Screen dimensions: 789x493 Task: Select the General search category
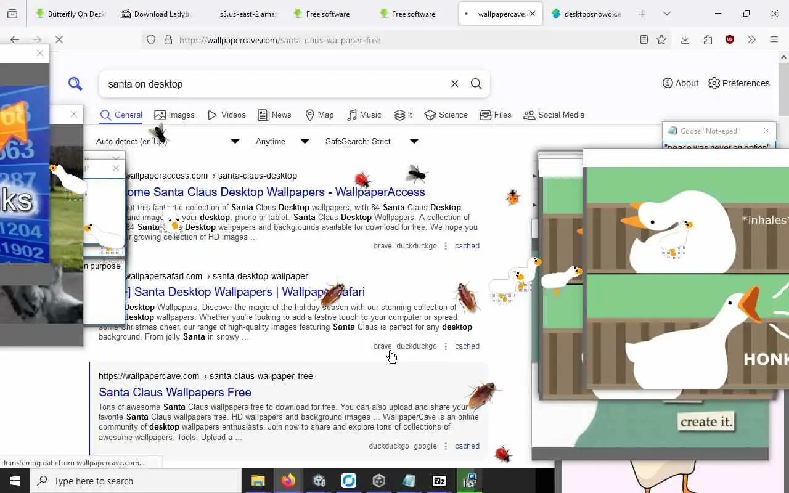click(121, 115)
